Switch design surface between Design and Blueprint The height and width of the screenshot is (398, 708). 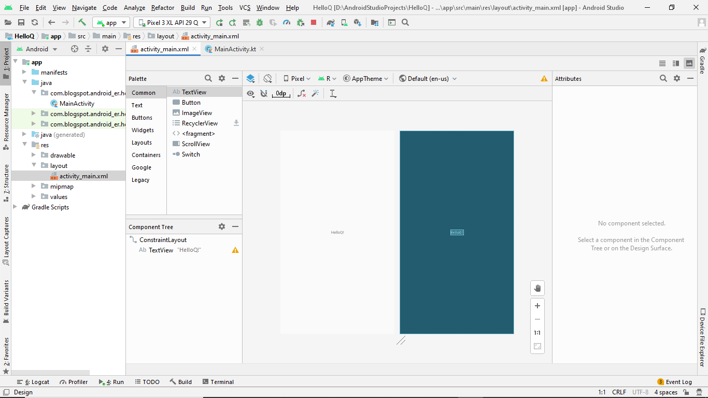250,78
